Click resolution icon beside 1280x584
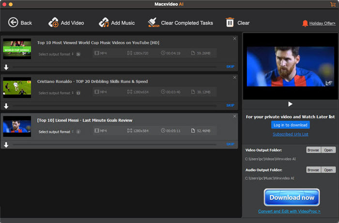 tap(129, 131)
